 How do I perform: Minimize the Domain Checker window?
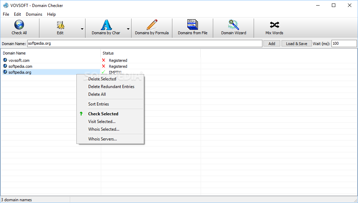tap(318, 5)
